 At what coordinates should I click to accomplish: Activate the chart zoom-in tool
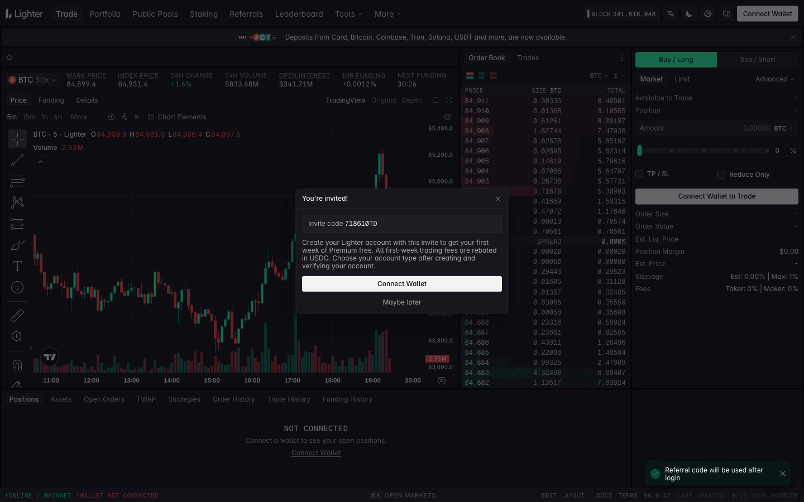tap(17, 336)
